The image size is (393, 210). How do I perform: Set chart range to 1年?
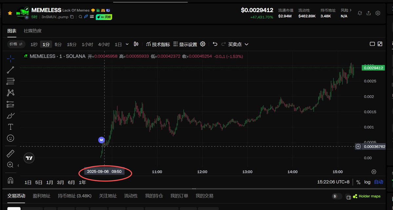click(82, 182)
